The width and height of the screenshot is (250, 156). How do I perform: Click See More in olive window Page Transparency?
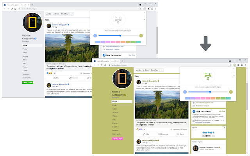221,112
